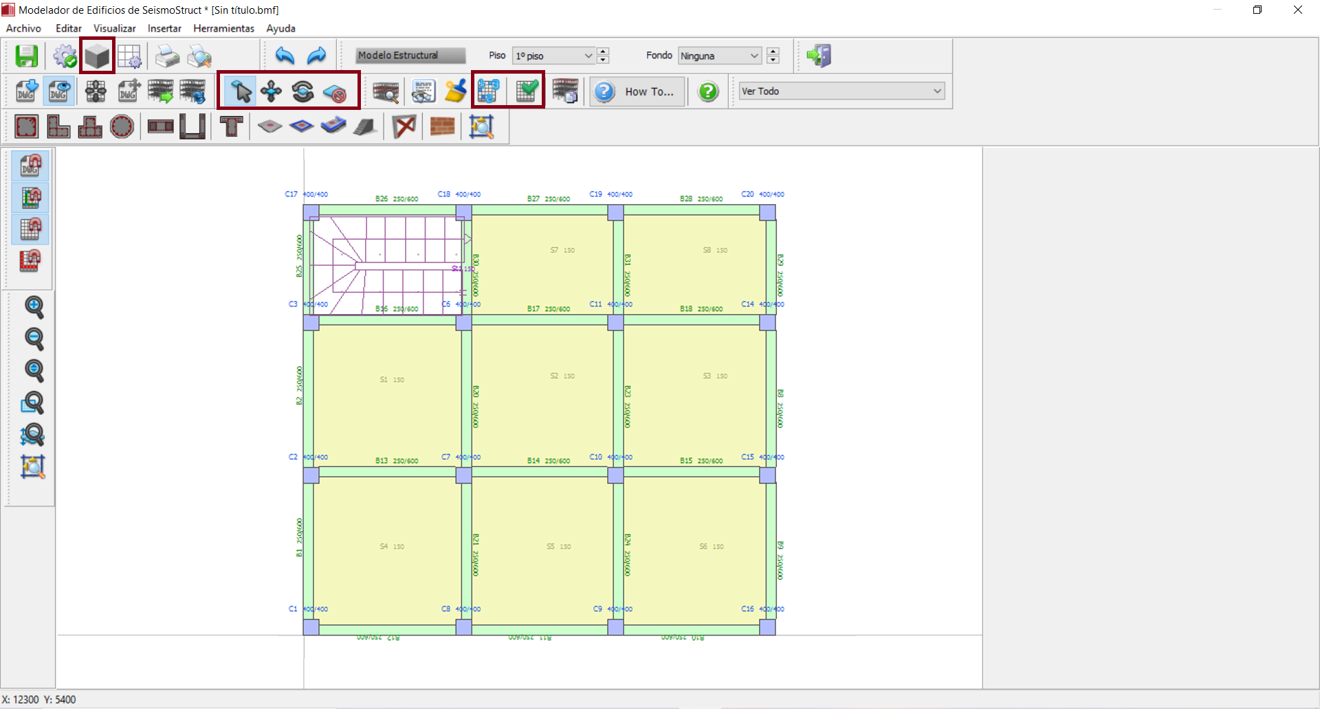Open the Piso floor dropdown
The width and height of the screenshot is (1320, 709).
553,56
